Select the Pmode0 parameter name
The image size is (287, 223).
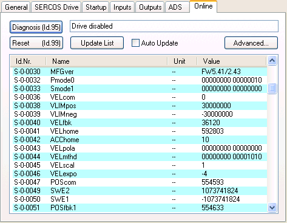click(x=62, y=80)
